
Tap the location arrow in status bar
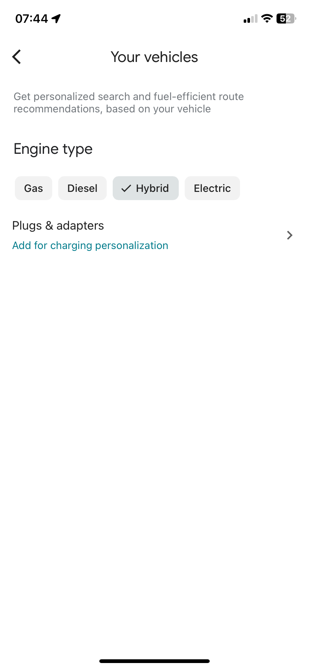pyautogui.click(x=56, y=19)
